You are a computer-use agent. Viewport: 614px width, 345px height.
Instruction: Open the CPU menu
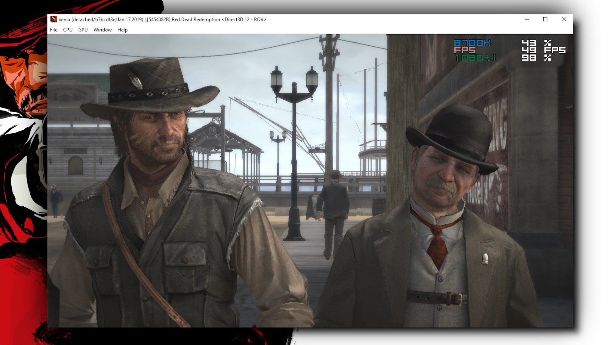[x=67, y=30]
